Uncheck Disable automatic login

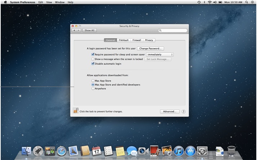click(93, 64)
